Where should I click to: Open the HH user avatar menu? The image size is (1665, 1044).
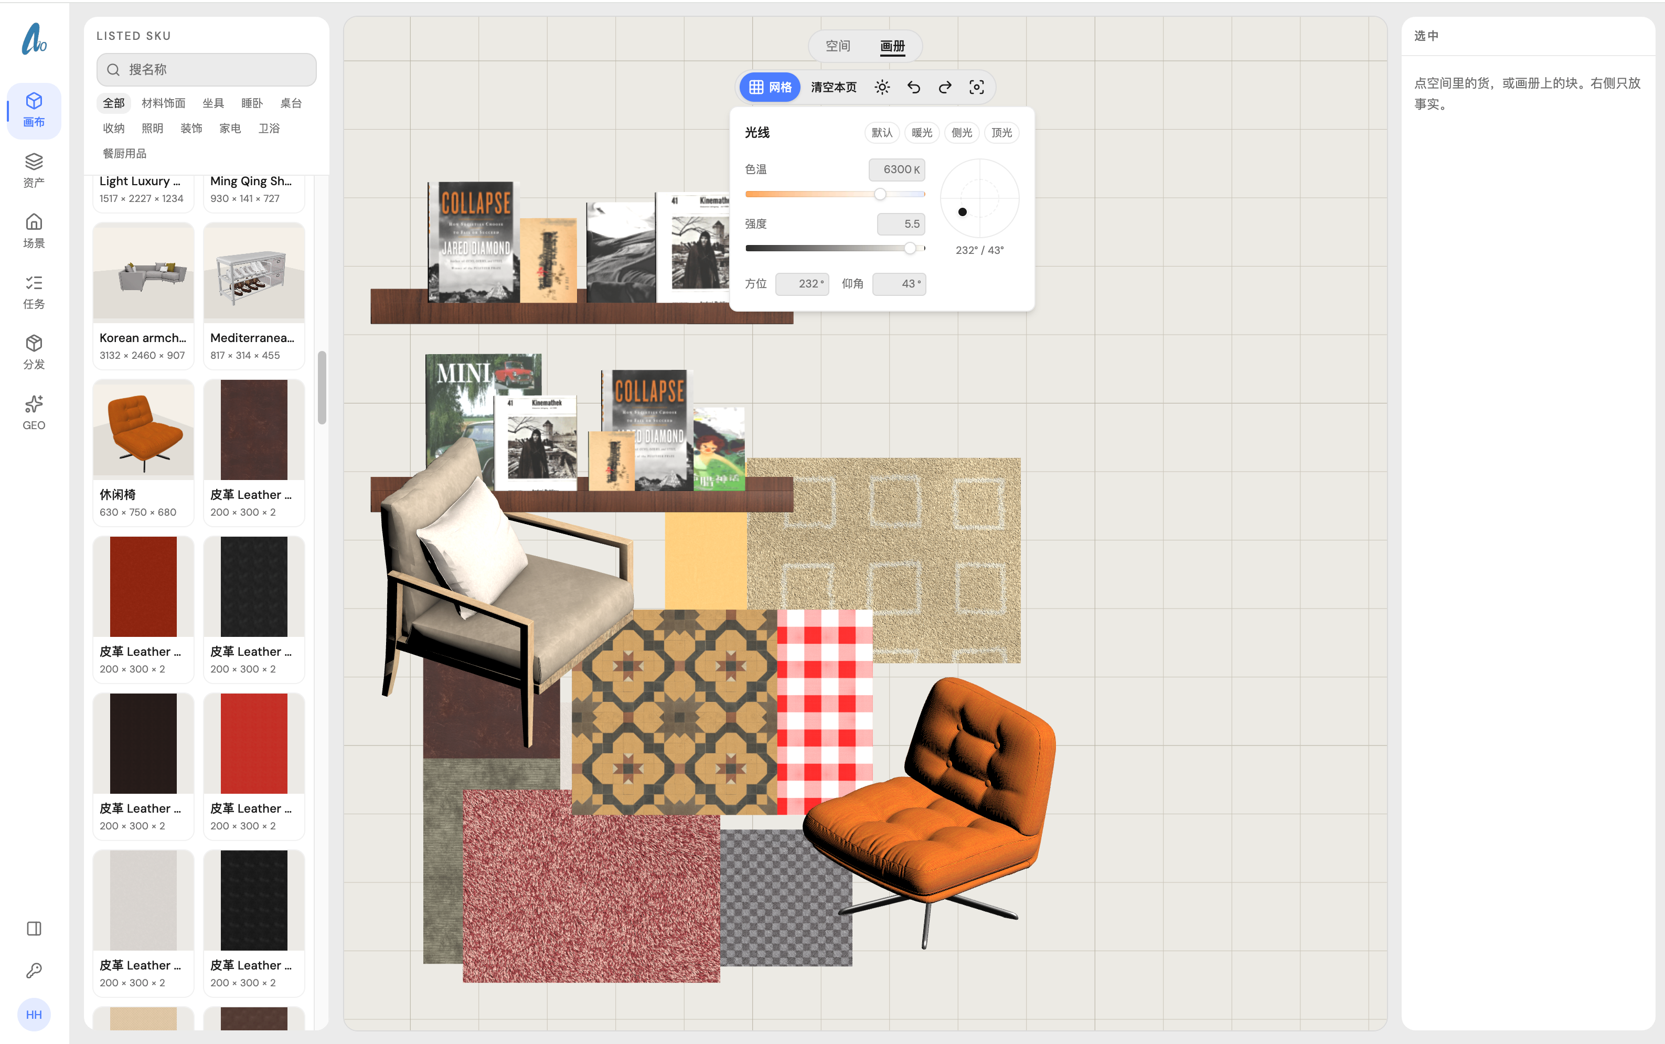click(x=34, y=1014)
